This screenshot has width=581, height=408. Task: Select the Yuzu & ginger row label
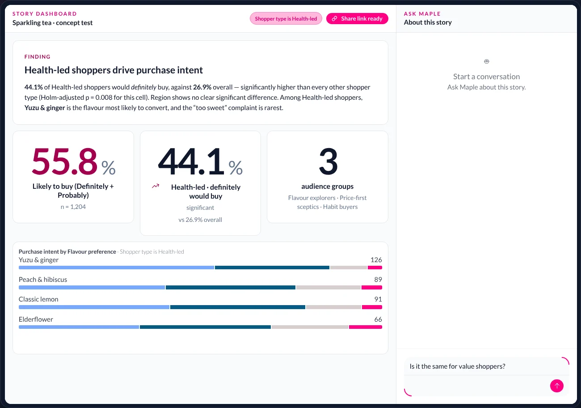[x=38, y=260]
